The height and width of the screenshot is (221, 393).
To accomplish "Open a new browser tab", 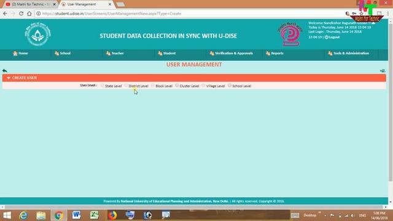I will click(120, 4).
